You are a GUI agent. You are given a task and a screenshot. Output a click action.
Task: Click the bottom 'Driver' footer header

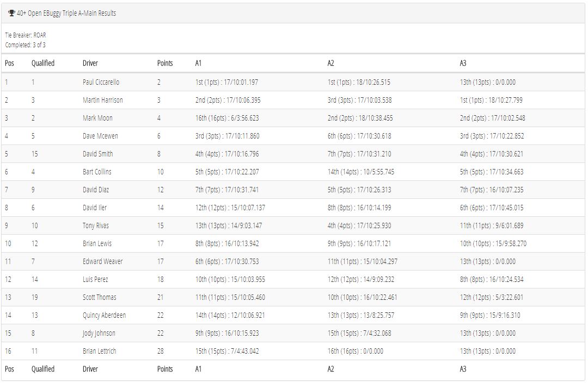pyautogui.click(x=90, y=369)
